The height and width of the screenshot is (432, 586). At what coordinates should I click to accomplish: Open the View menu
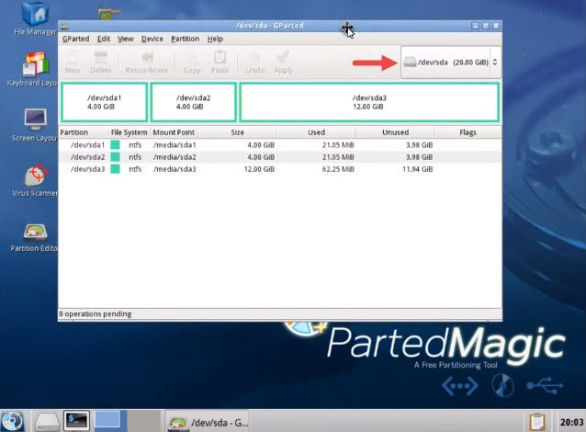click(126, 39)
